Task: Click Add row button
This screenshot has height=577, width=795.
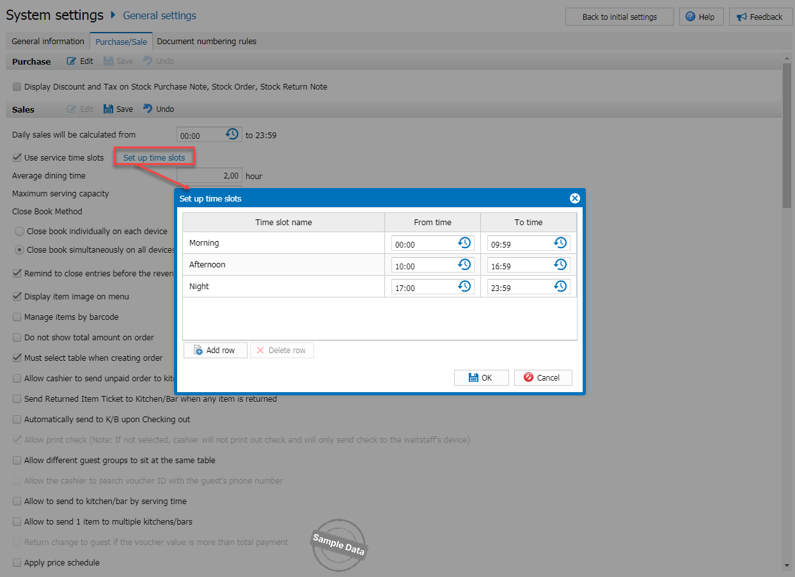Action: pyautogui.click(x=215, y=351)
